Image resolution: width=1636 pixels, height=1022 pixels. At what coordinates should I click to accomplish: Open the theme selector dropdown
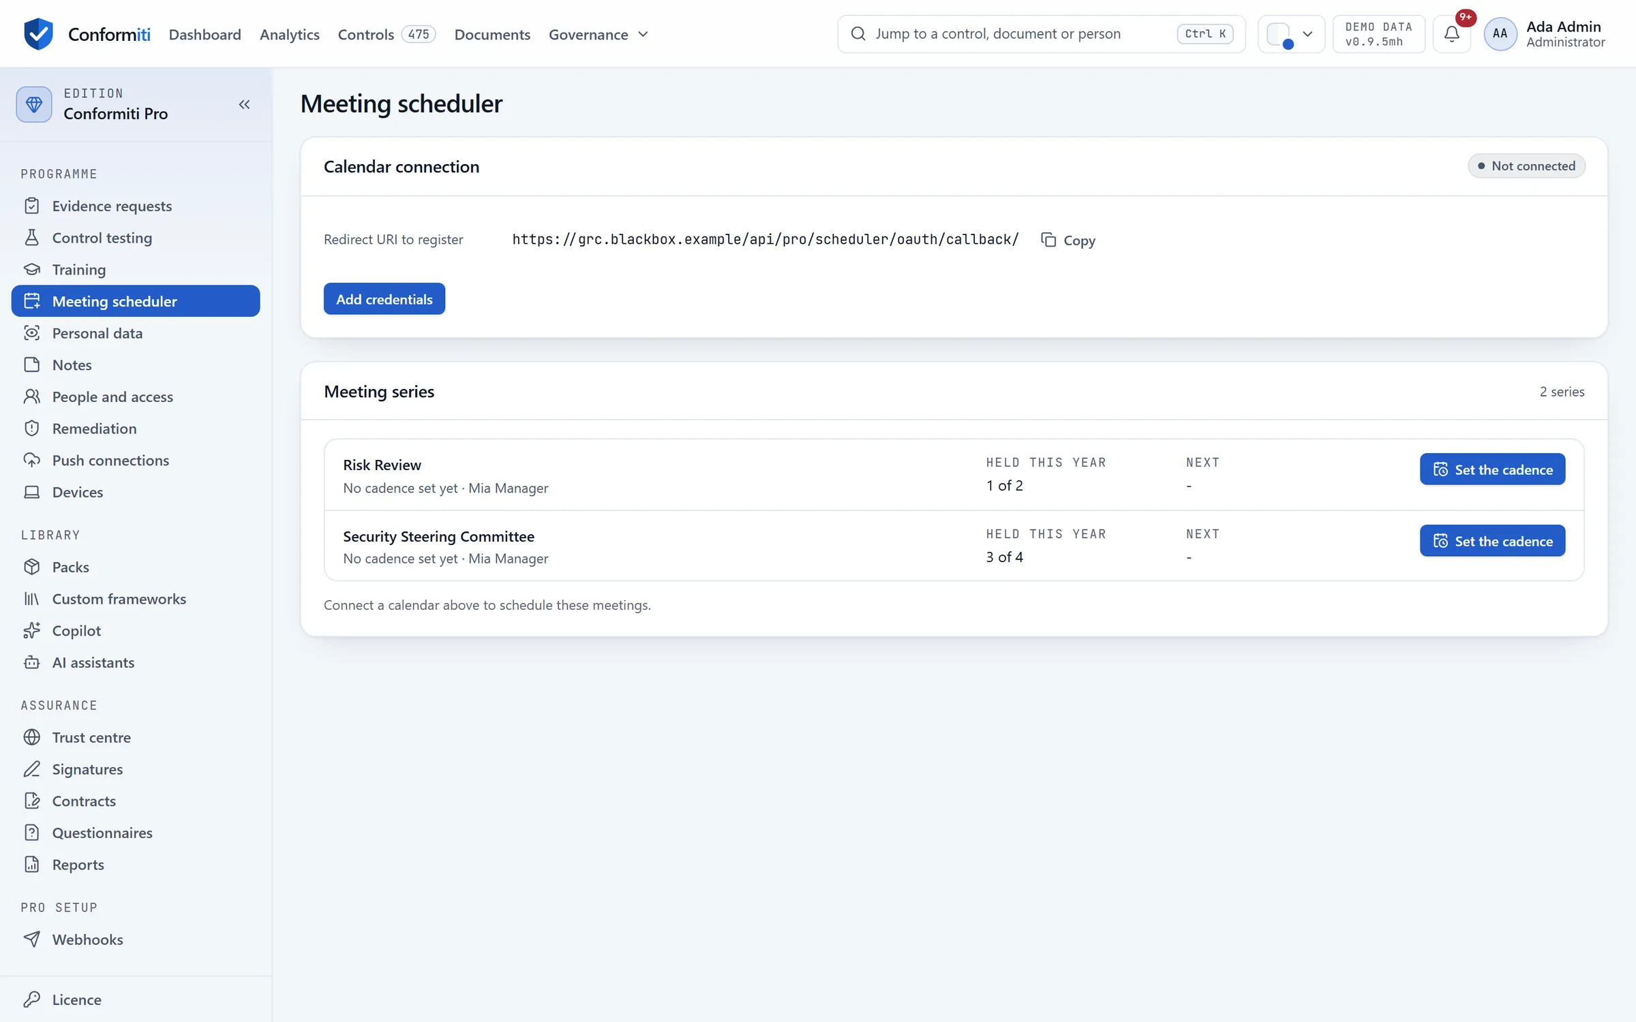(x=1290, y=33)
